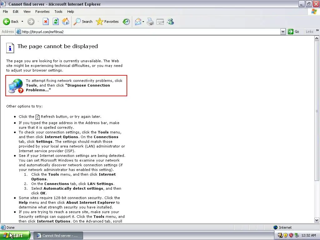320x240 pixels.
Task: Expand the Mail button dropdown arrow
Action: click(x=143, y=22)
